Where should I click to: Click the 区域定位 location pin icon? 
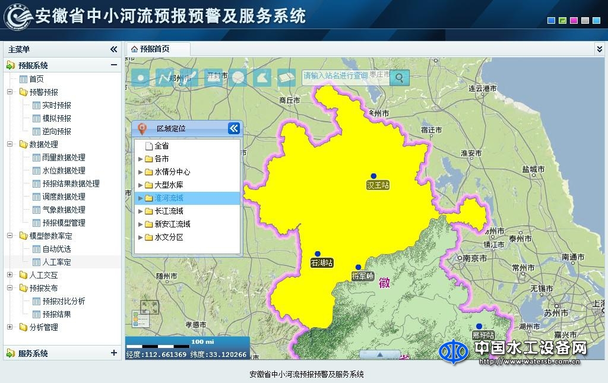(142, 128)
